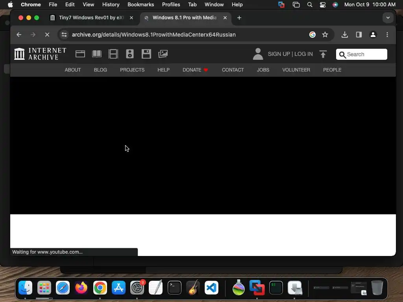Open the Profiles menu
The height and width of the screenshot is (302, 403).
click(171, 4)
